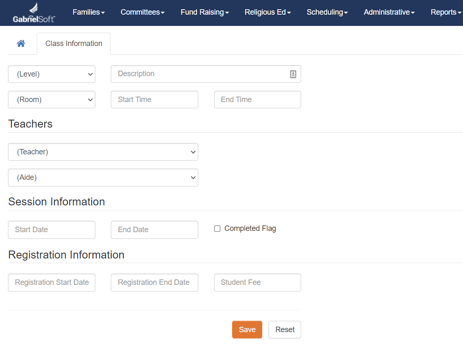Open the Reports menu
The width and height of the screenshot is (463, 348).
[446, 12]
